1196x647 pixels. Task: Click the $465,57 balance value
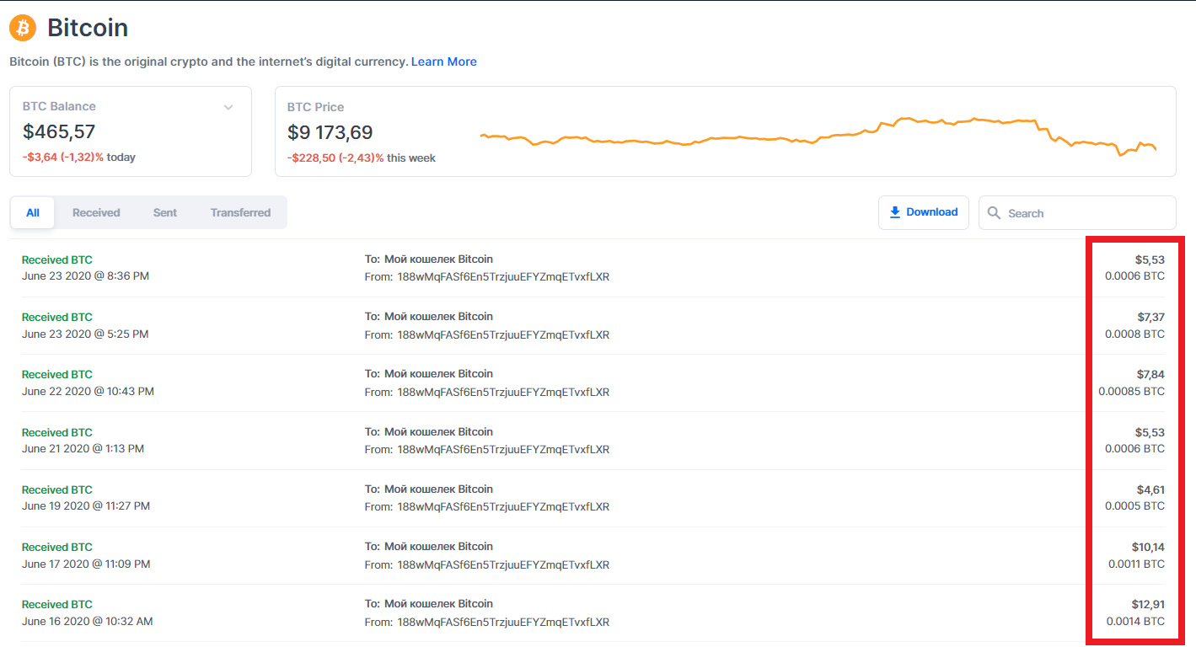59,131
